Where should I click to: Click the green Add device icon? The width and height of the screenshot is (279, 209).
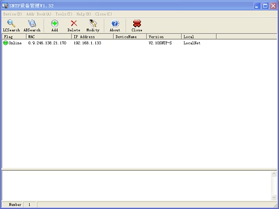click(x=55, y=24)
